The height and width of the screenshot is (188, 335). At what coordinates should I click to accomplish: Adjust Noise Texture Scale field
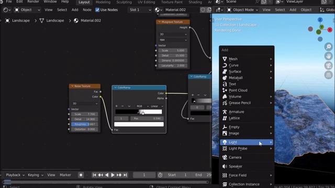click(85, 114)
